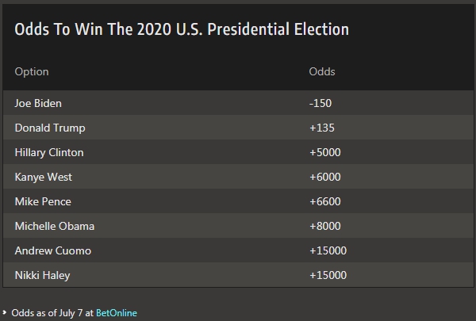Click the -150 odds for Biden
Viewport: 476px width, 321px height.
[x=321, y=103]
